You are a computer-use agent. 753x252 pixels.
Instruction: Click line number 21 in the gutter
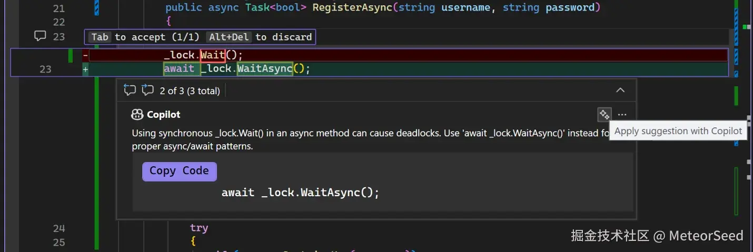point(59,8)
